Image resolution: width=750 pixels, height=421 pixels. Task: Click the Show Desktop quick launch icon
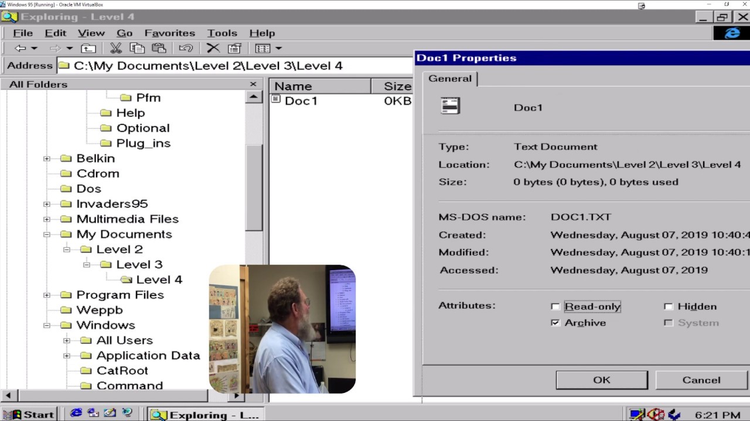110,413
